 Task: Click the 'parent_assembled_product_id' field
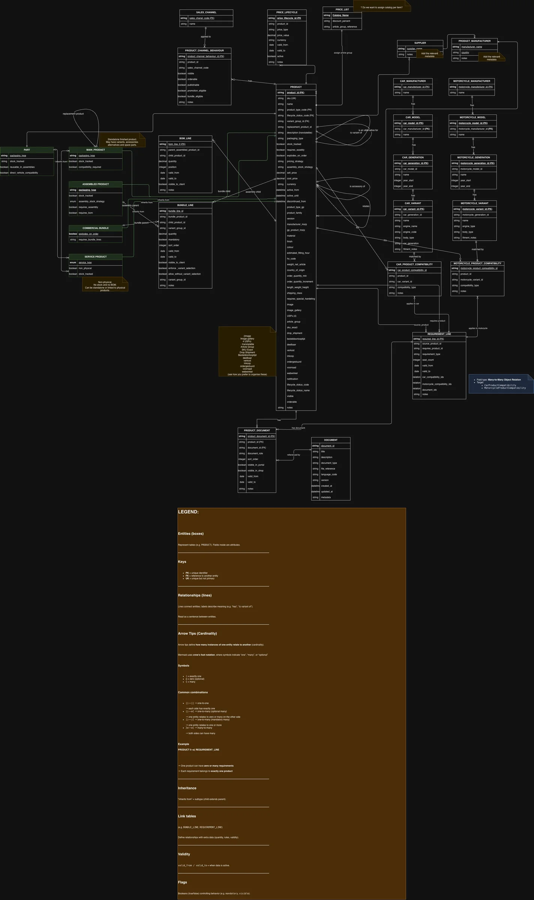[x=185, y=150]
